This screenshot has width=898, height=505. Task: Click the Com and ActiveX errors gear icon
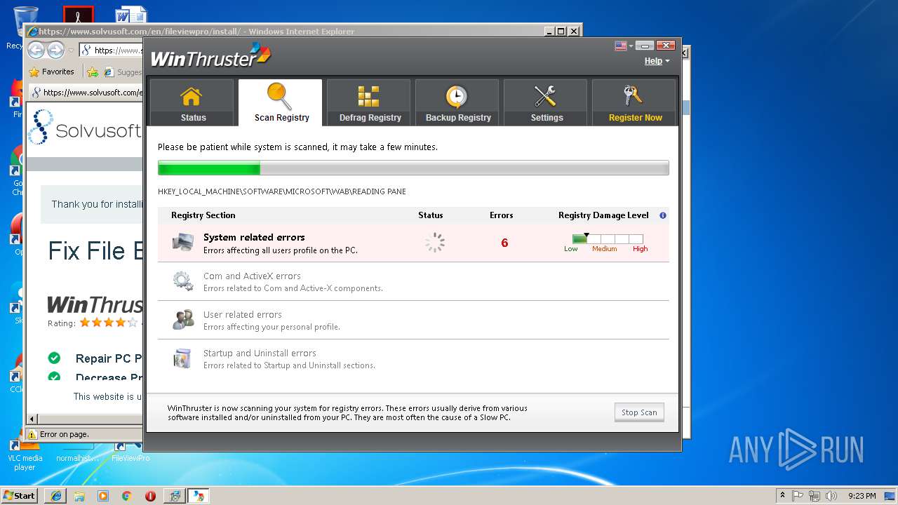pos(183,281)
